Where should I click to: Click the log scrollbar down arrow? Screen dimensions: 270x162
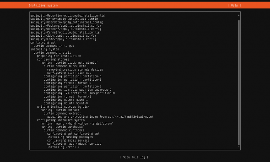click(239, 147)
